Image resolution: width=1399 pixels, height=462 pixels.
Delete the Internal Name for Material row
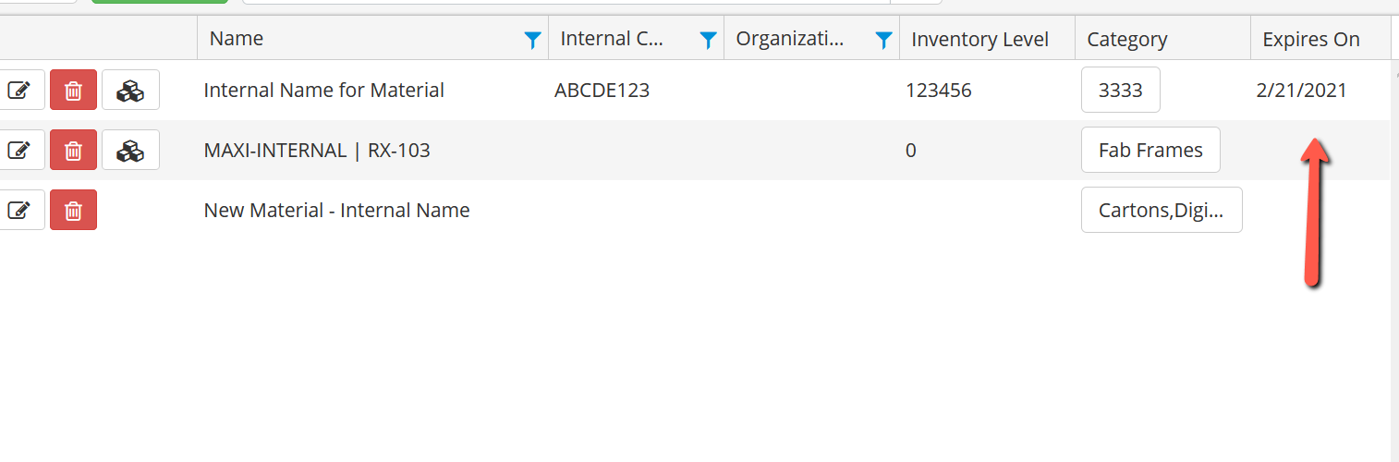[x=73, y=91]
